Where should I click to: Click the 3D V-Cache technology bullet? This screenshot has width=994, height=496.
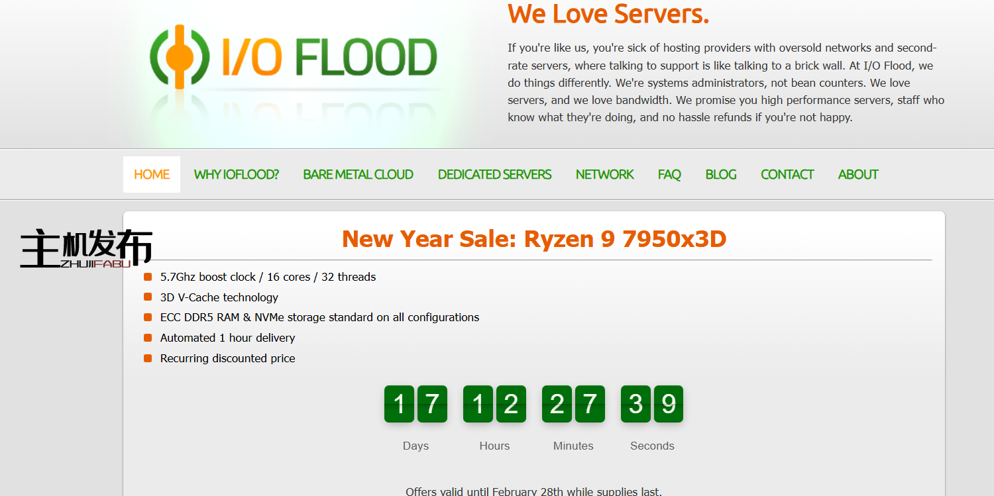219,297
